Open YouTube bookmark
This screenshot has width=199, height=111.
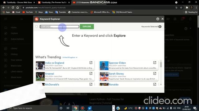click(28, 12)
